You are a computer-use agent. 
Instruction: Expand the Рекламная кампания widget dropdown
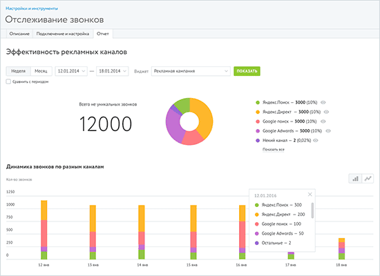[x=191, y=71]
